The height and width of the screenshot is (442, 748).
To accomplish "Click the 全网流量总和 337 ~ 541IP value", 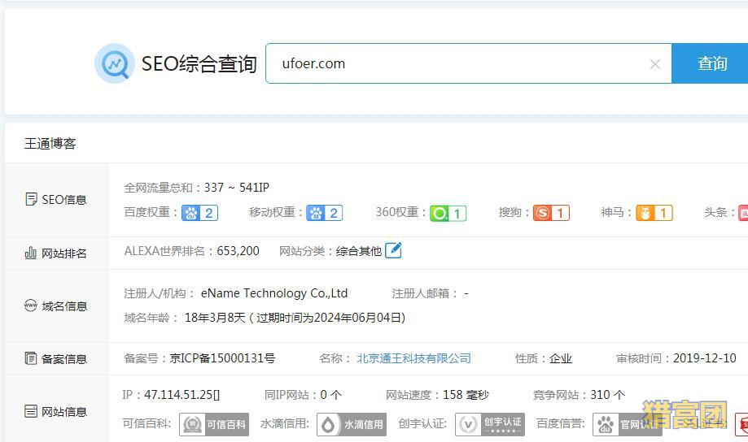I will (237, 188).
